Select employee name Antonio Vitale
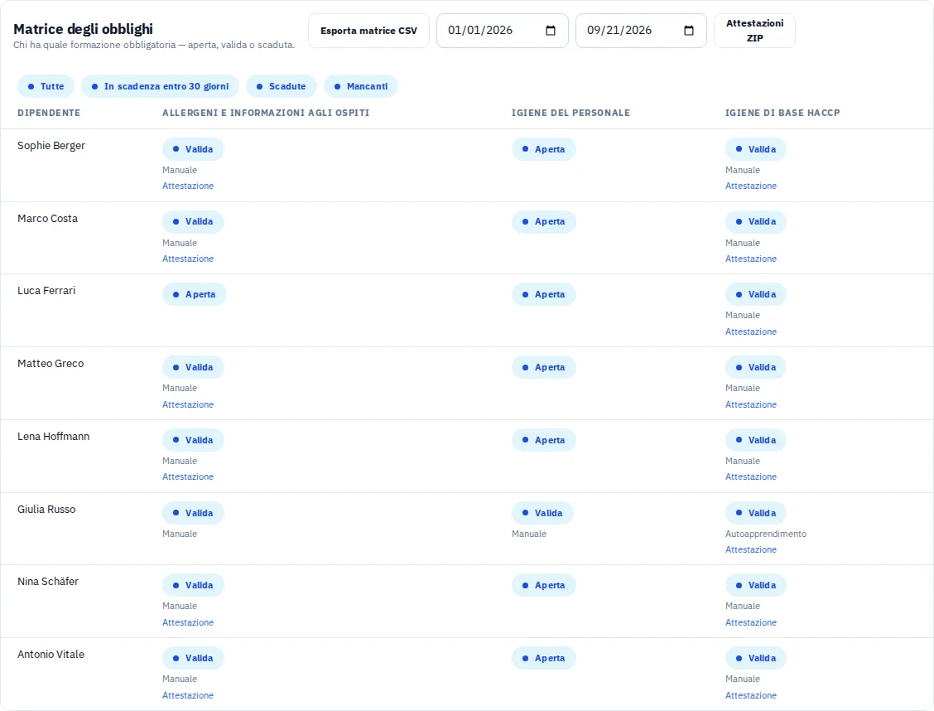Image resolution: width=934 pixels, height=711 pixels. [51, 655]
